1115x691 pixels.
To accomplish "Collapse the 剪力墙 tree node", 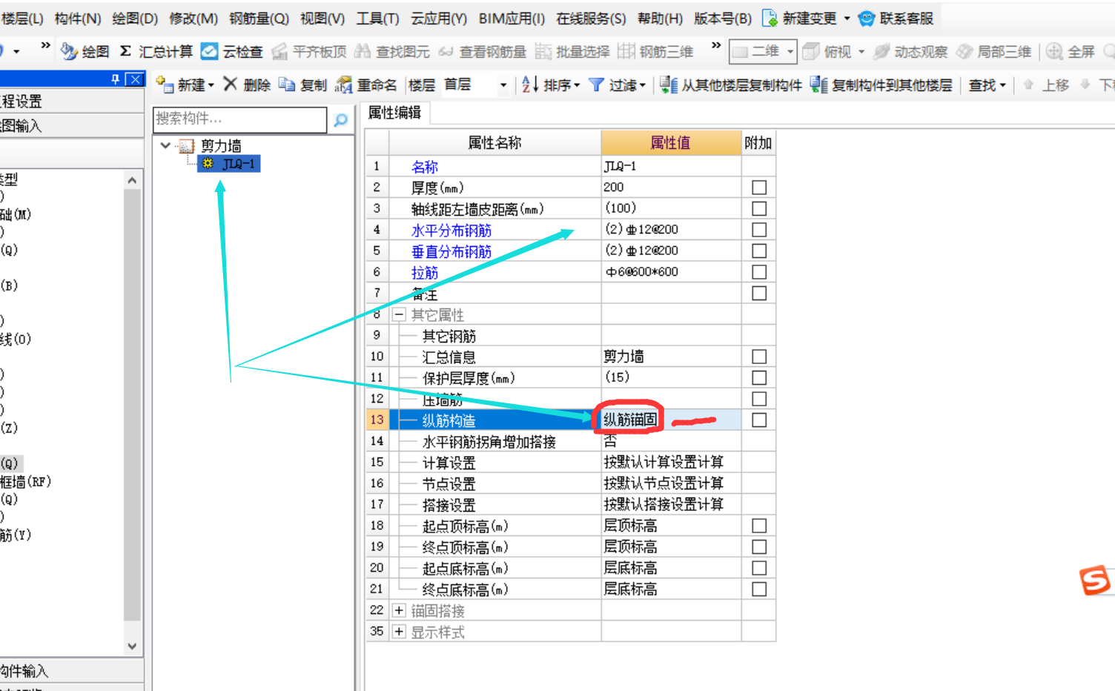I will coord(166,145).
